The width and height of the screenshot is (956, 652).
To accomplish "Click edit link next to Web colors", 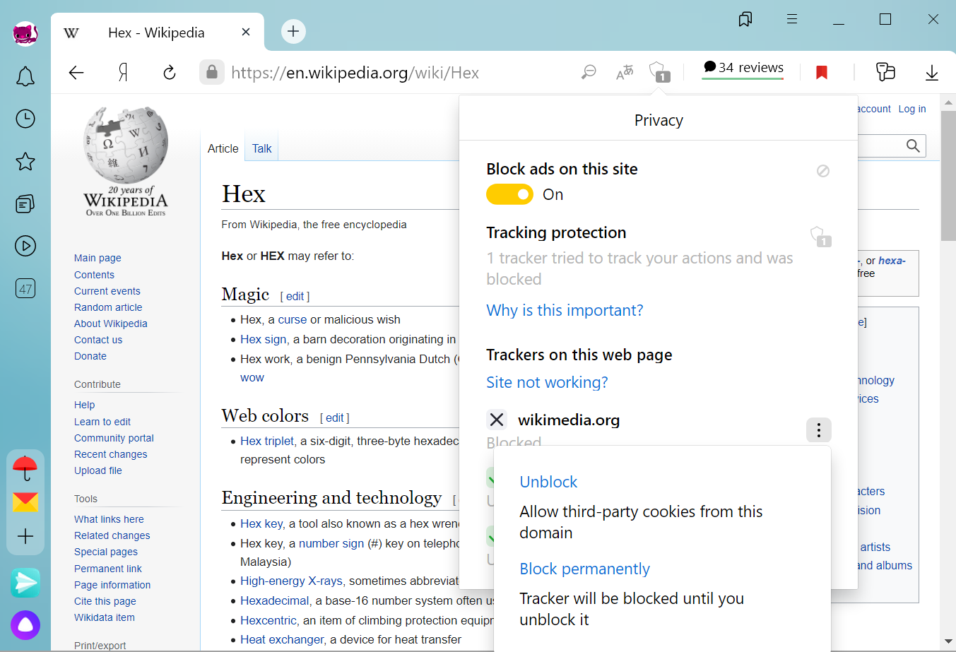I will (x=334, y=417).
